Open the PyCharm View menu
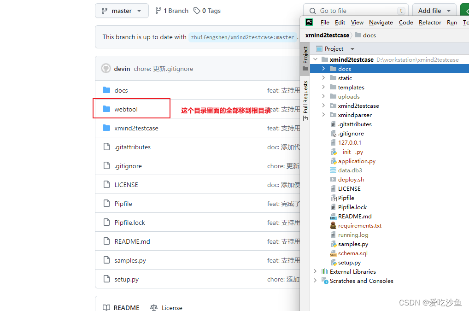 click(357, 23)
